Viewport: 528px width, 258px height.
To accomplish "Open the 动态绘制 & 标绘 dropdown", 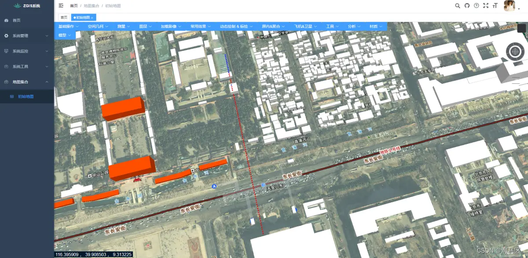I will pyautogui.click(x=236, y=26).
